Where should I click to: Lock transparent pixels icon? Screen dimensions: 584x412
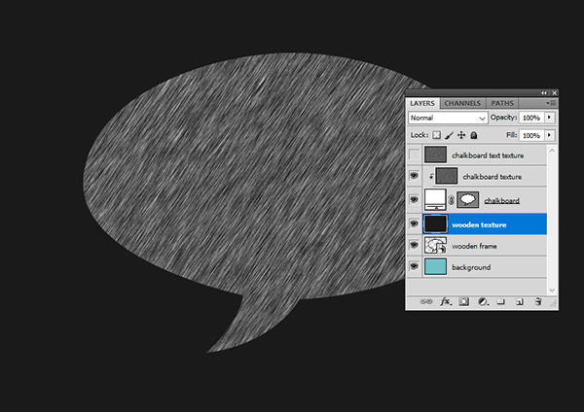(436, 135)
